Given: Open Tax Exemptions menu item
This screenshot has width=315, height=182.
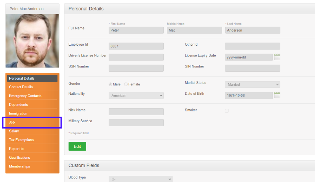Looking at the screenshot, I should [x=32, y=140].
